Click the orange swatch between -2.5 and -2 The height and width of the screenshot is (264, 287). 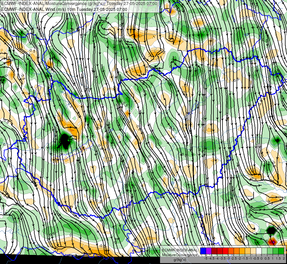click(237, 251)
